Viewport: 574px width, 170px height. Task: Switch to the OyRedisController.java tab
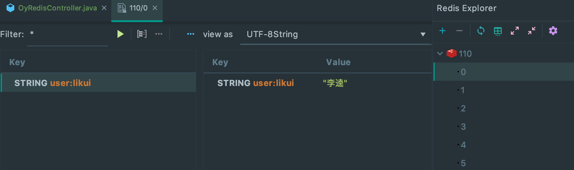[x=57, y=8]
